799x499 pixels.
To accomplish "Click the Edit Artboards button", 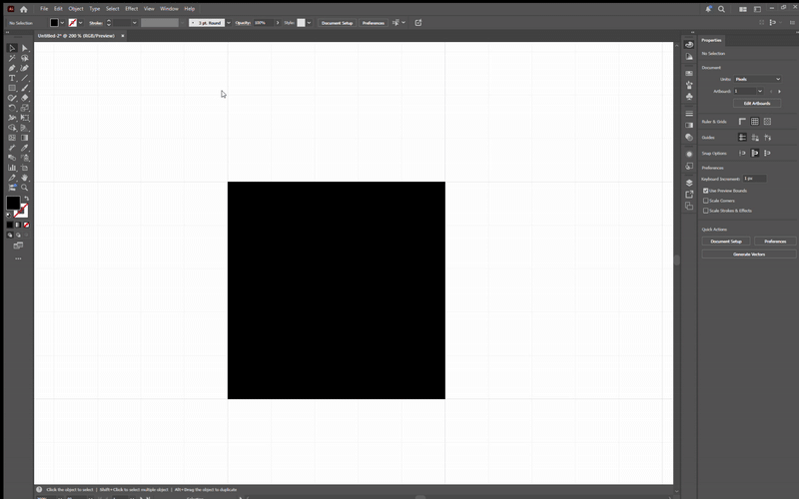I will pyautogui.click(x=757, y=104).
